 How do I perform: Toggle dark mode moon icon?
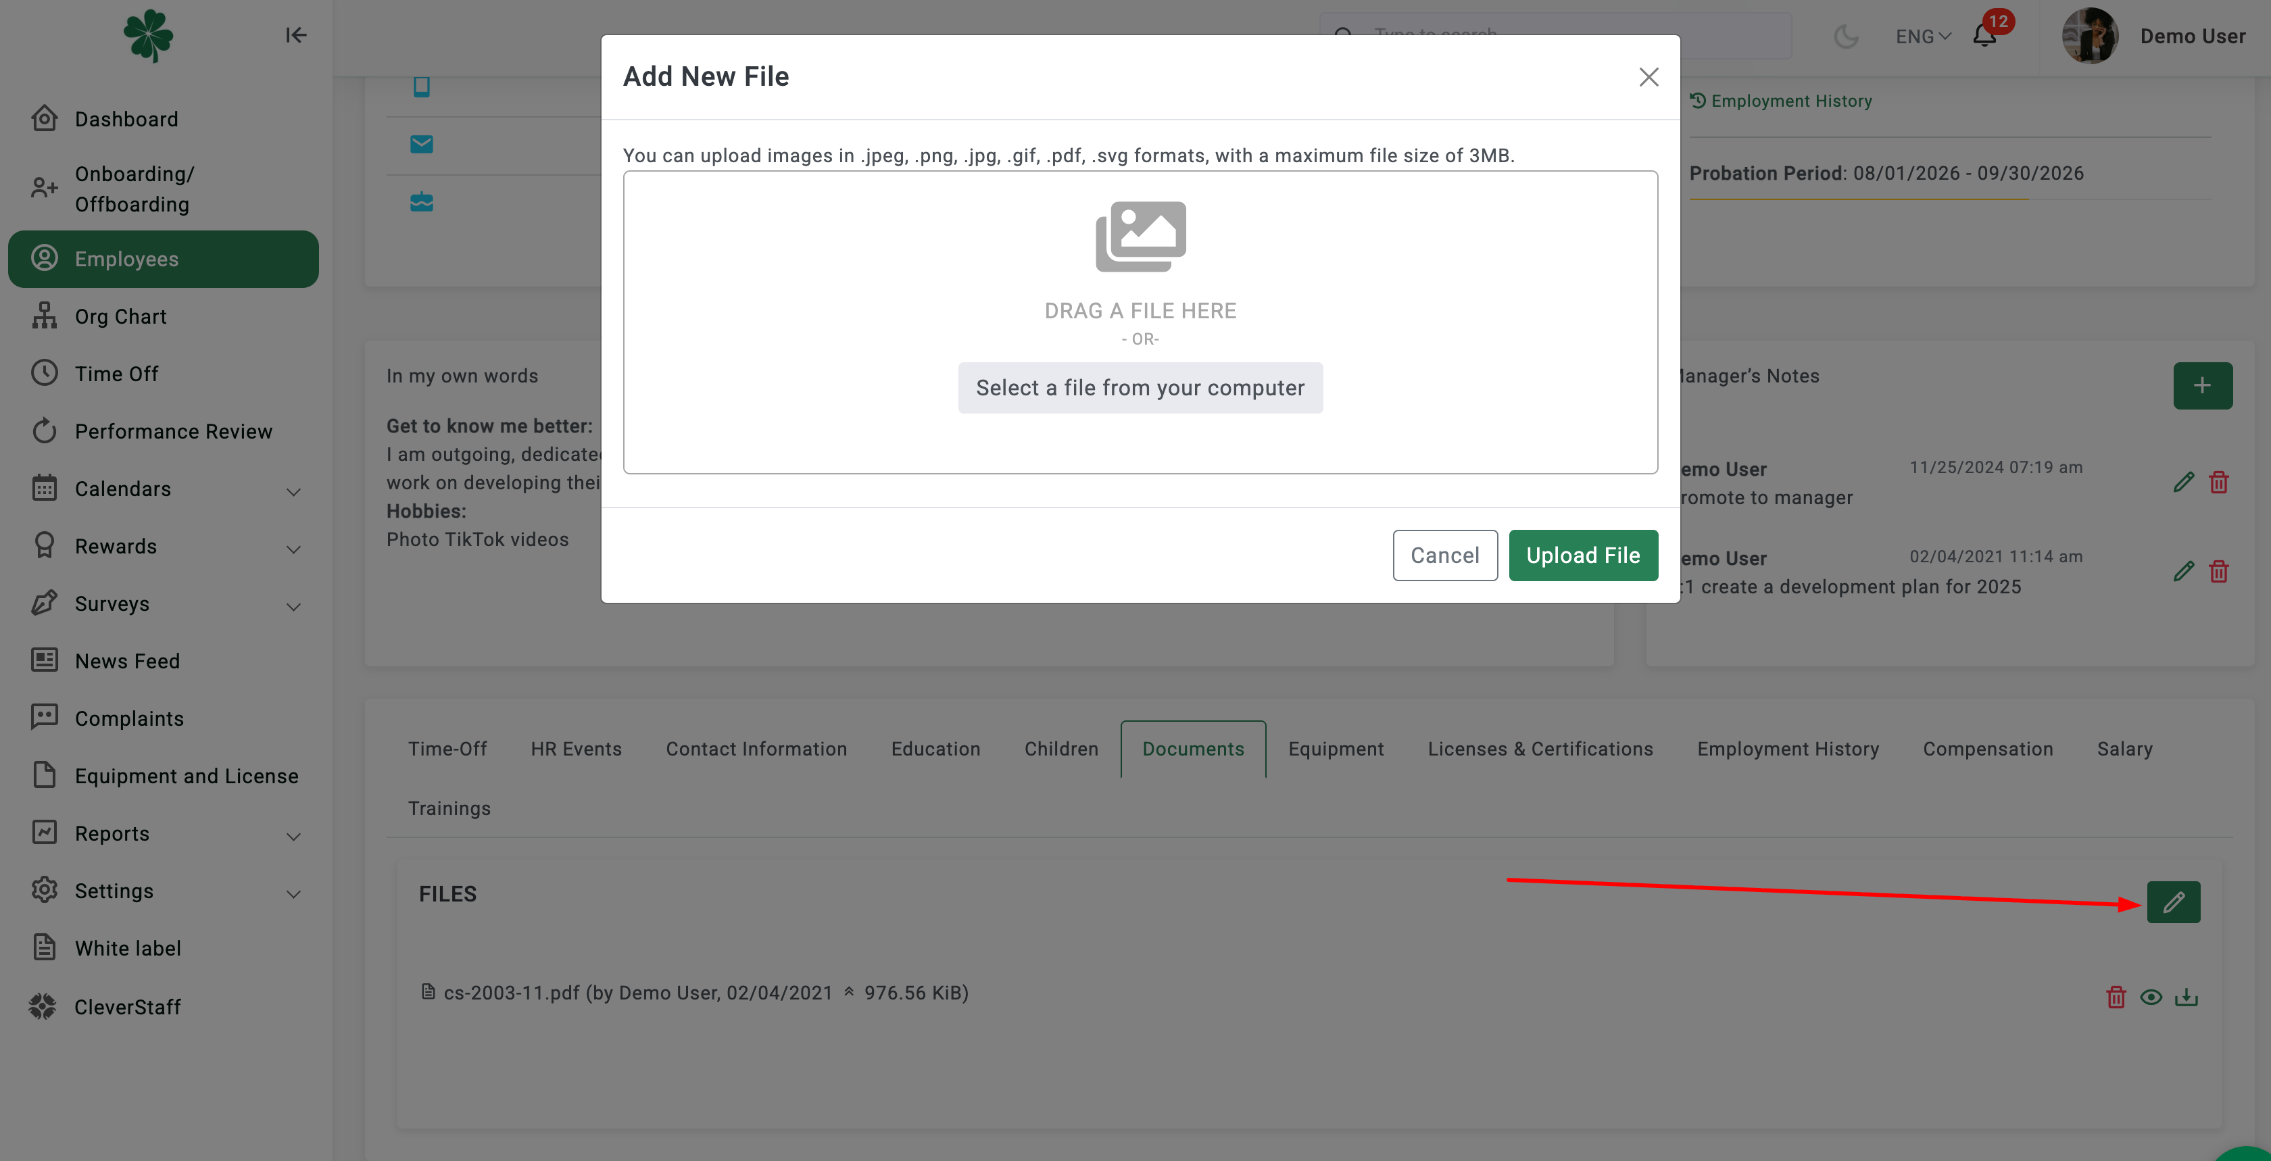1846,36
